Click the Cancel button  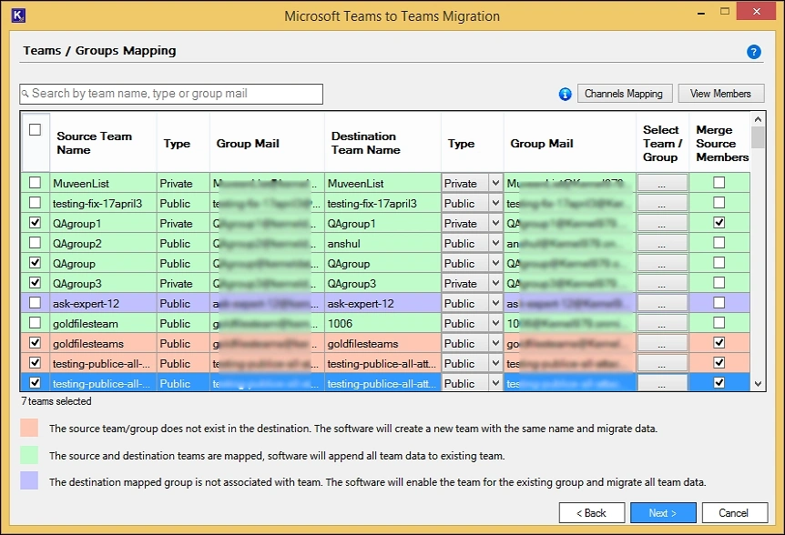(x=734, y=512)
